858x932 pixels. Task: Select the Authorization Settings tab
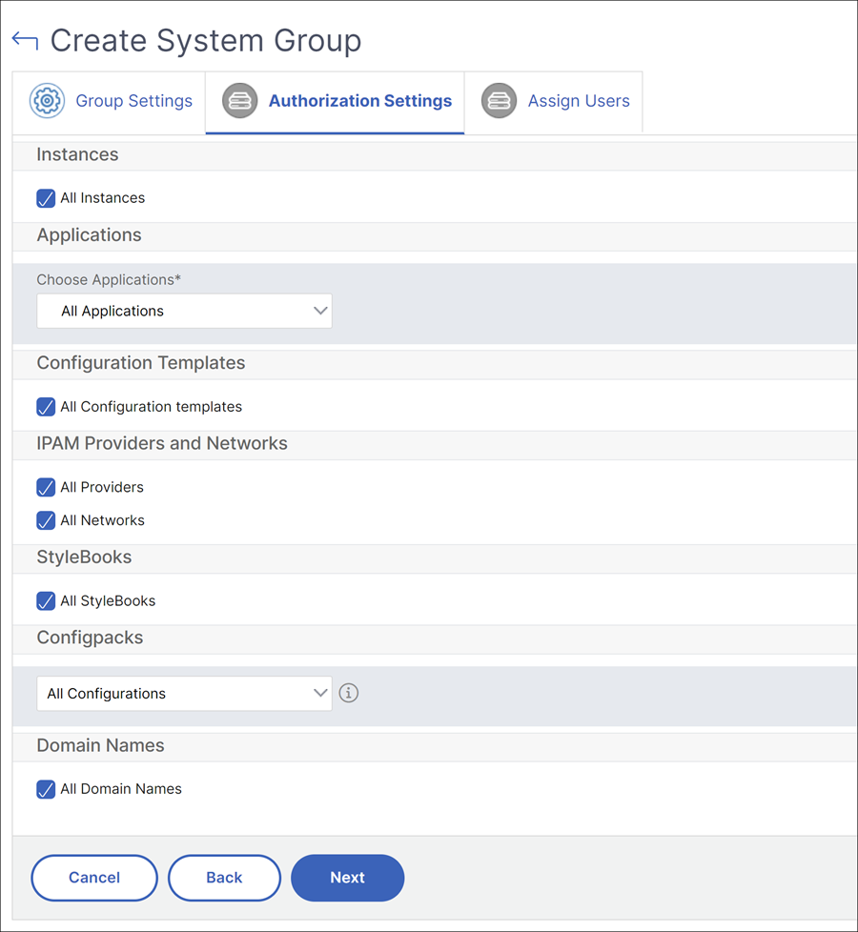coord(335,102)
